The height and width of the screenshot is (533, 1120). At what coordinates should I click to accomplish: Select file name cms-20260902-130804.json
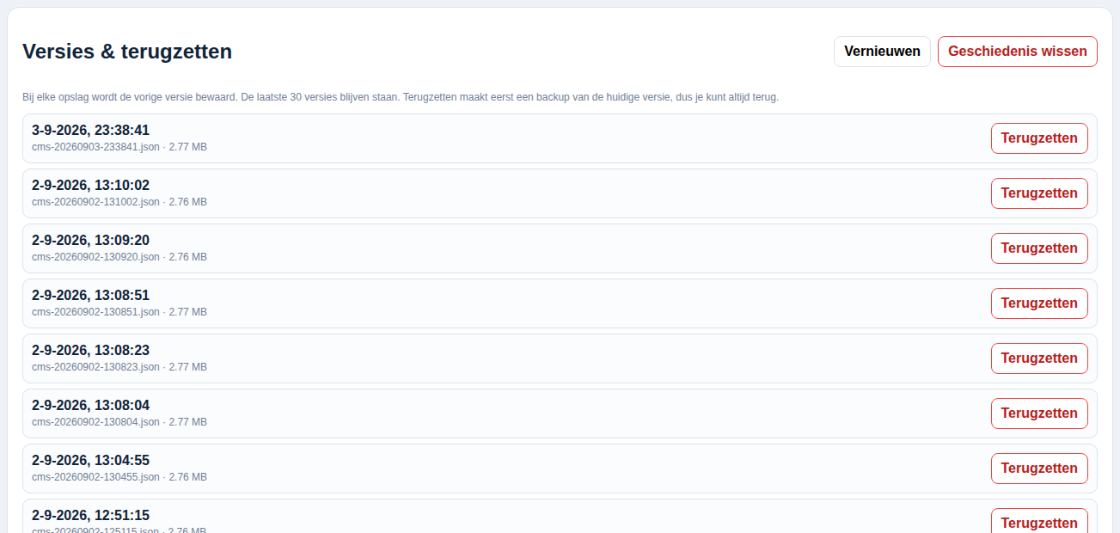[x=95, y=422]
